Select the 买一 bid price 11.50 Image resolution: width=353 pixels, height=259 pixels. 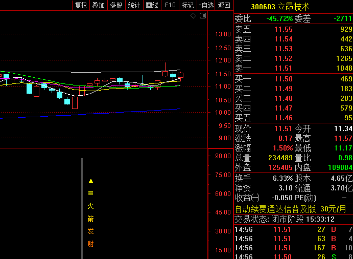pyautogui.click(x=283, y=79)
